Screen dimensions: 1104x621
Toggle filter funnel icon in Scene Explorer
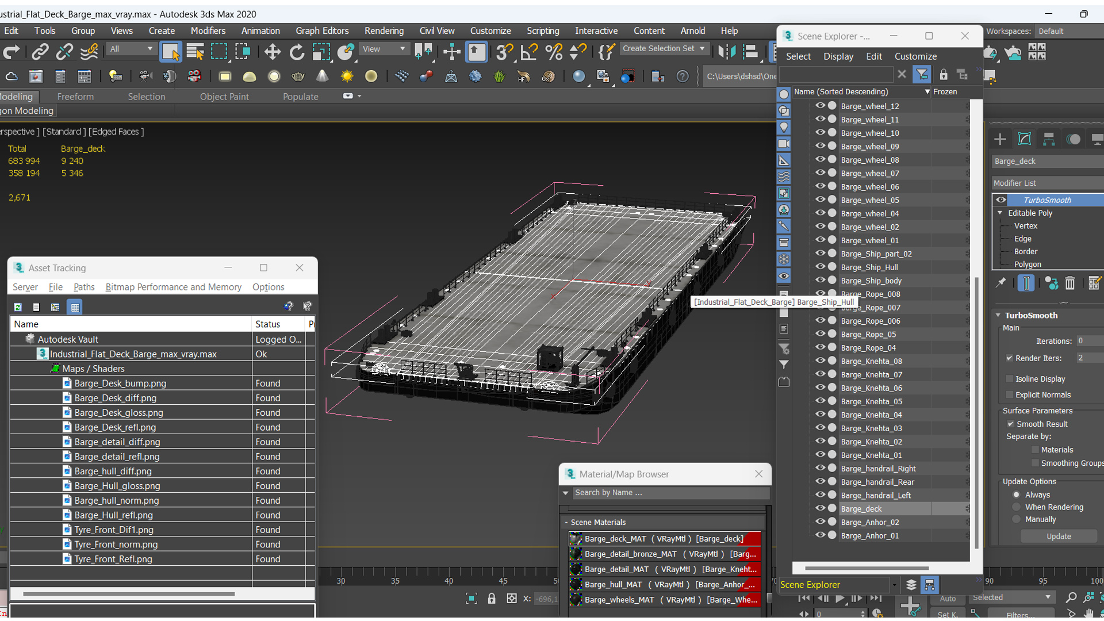click(x=922, y=75)
